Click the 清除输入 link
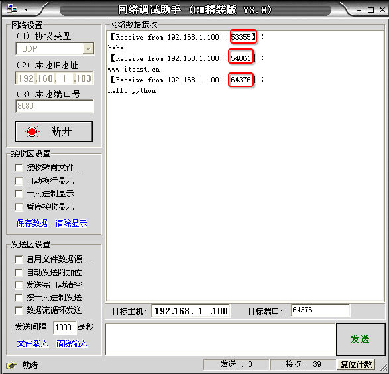389x374 pixels. [72, 343]
